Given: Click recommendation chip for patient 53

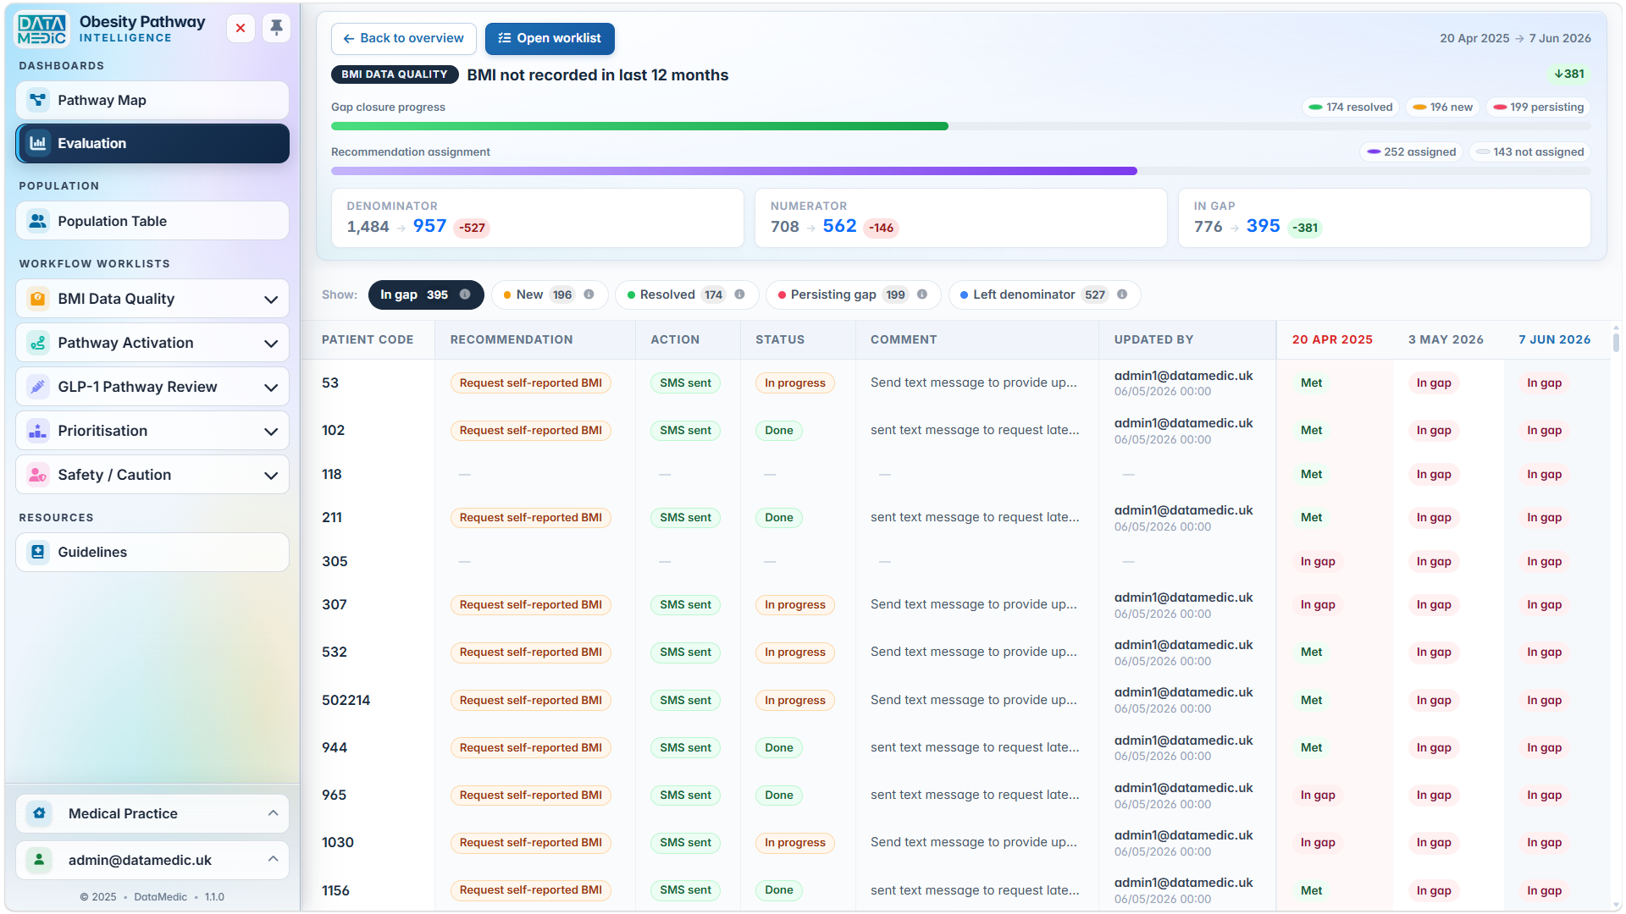Looking at the screenshot, I should 531,383.
